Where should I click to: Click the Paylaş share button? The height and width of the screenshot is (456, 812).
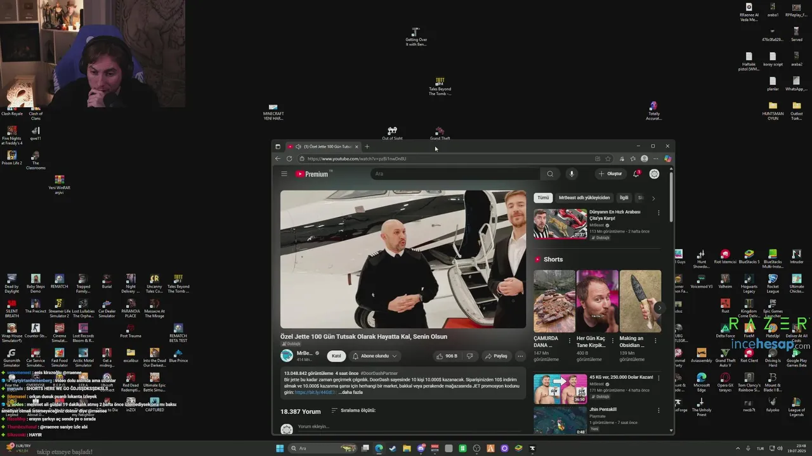(x=497, y=356)
